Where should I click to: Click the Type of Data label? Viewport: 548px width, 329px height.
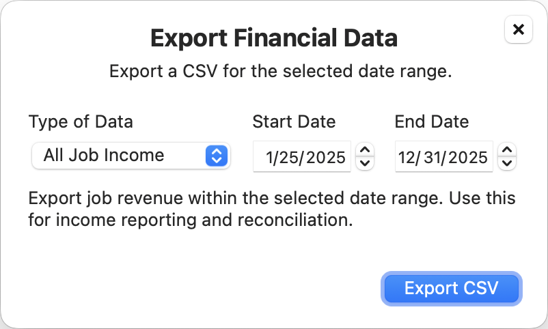coord(81,122)
